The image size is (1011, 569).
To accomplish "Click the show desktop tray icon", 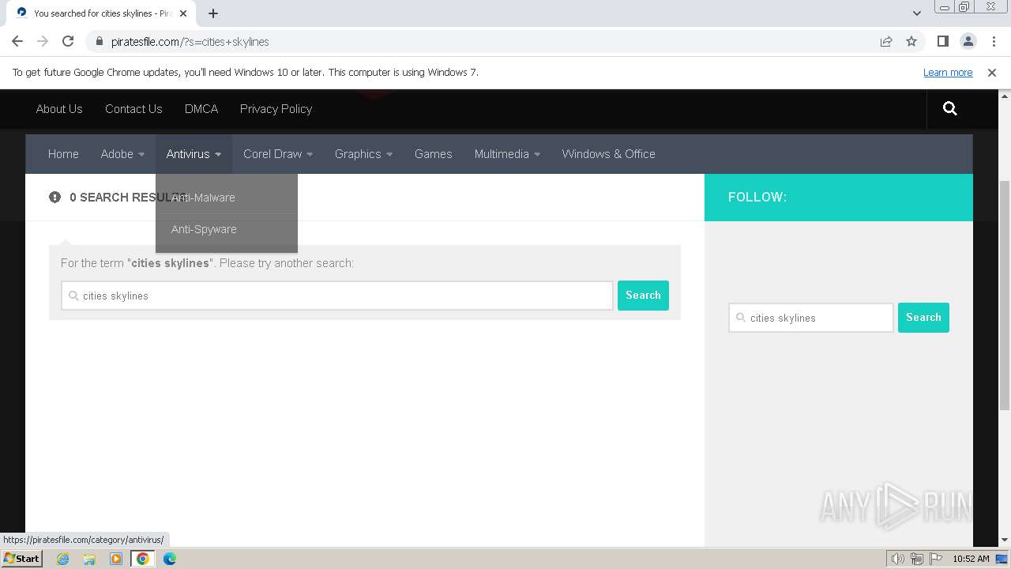I will click(x=1002, y=559).
